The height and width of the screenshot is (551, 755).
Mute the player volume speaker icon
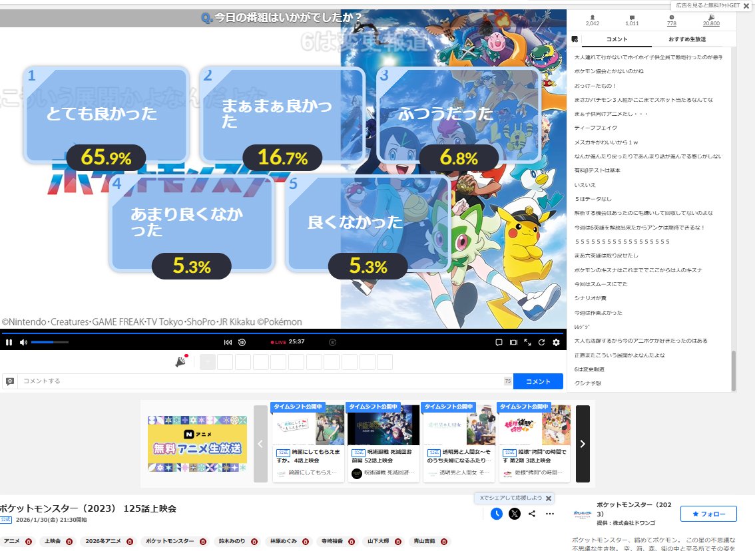23,342
